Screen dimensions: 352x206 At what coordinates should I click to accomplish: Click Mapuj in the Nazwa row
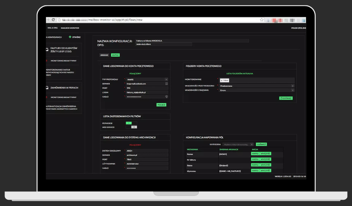255,154
